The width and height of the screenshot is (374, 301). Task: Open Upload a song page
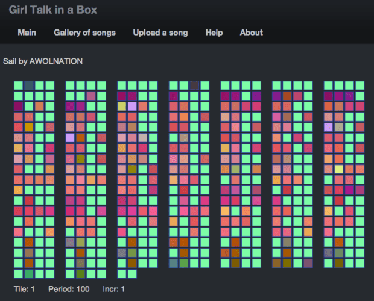click(x=160, y=33)
